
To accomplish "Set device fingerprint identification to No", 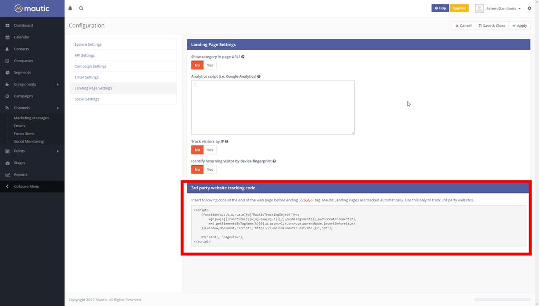I will 197,170.
